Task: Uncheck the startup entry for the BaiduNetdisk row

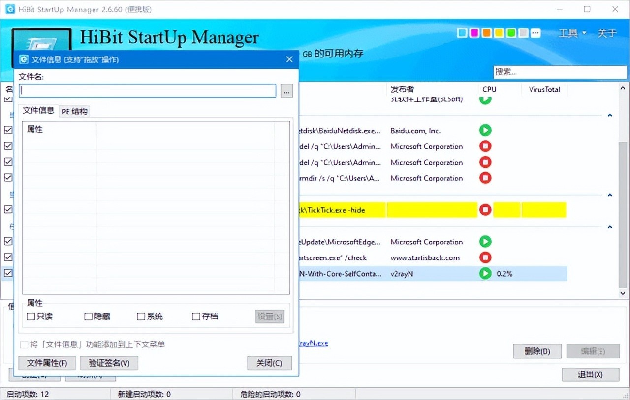Action: point(8,130)
